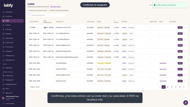This screenshot has width=190, height=107.
Task: Click the search magnifier icon
Action: 30,15
